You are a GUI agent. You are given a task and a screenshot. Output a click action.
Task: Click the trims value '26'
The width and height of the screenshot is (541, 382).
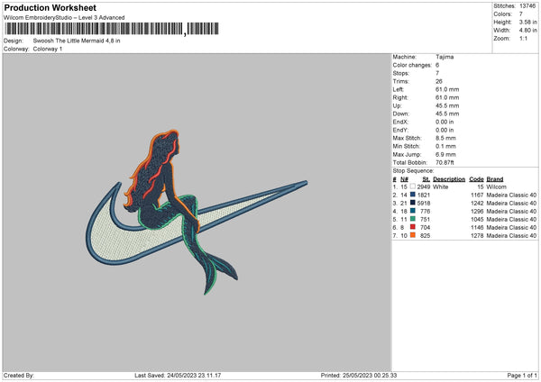[438, 81]
